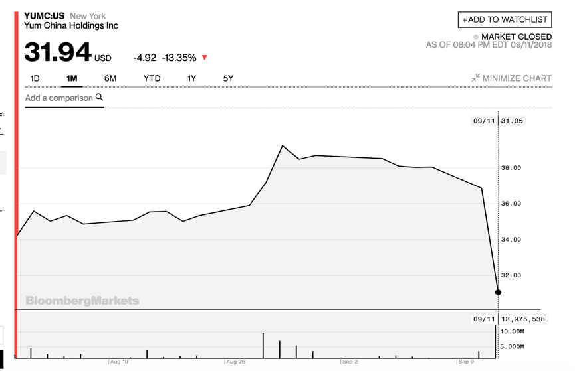Click the tallest volume bar on 09/11
The image size is (575, 371).
pos(495,341)
